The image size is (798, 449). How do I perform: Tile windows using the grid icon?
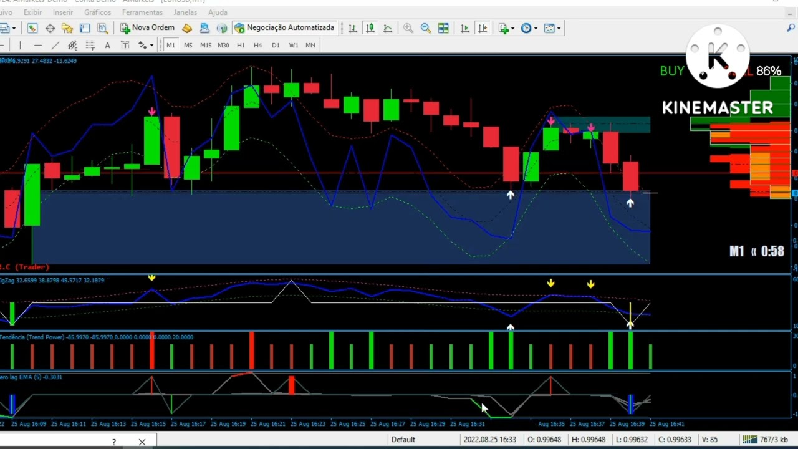(443, 28)
